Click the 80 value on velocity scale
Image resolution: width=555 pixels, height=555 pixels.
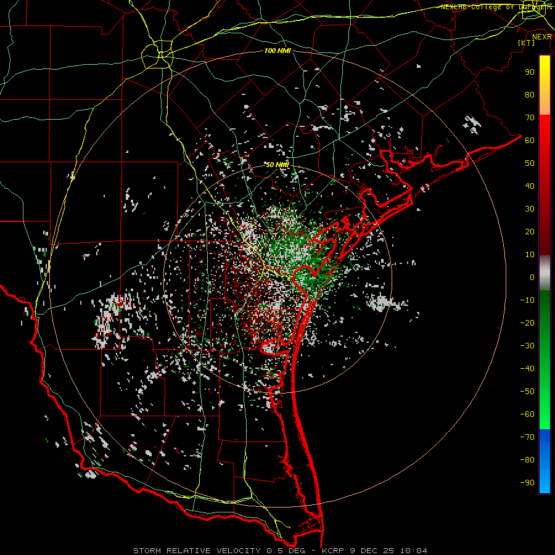coord(530,94)
